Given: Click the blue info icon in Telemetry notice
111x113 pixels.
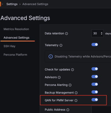Looking at the screenshot, I should coord(51,56).
